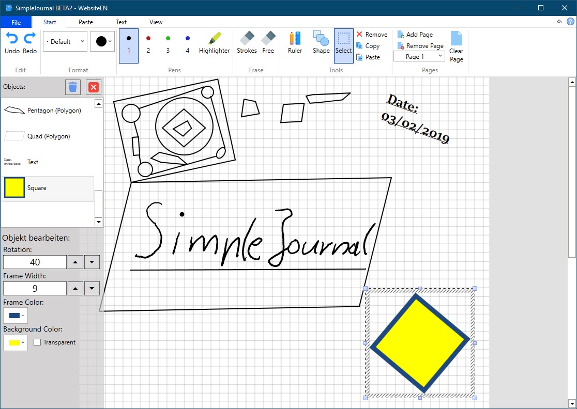This screenshot has width=577, height=409.
Task: Open the Background Color dropdown
Action: [16, 342]
